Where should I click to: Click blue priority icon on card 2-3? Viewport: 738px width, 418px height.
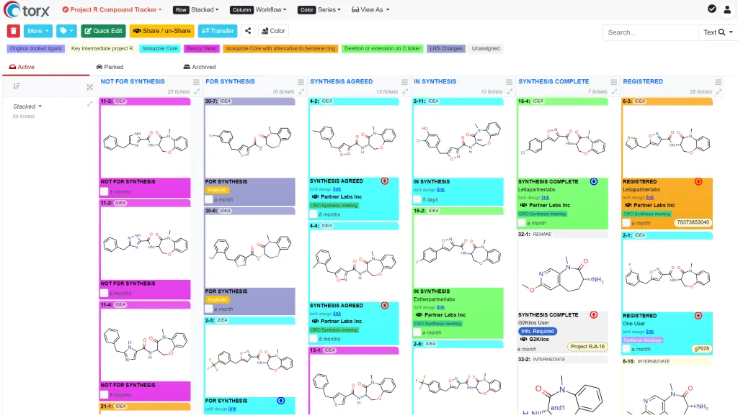pyautogui.click(x=281, y=401)
